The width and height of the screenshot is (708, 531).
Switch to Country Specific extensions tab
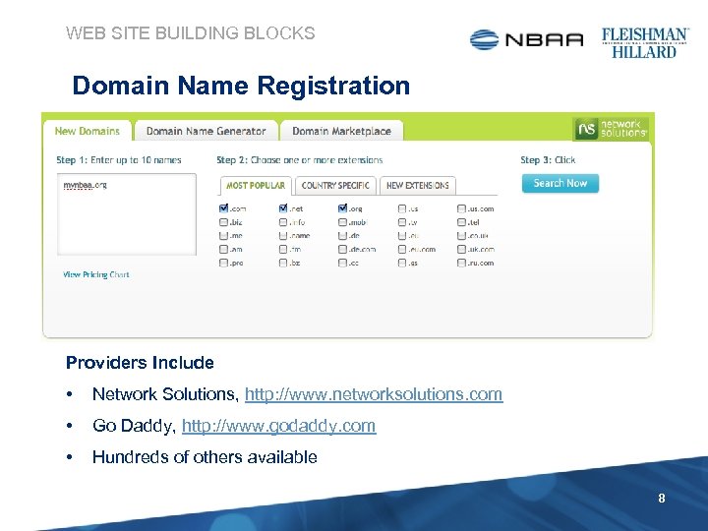335,186
